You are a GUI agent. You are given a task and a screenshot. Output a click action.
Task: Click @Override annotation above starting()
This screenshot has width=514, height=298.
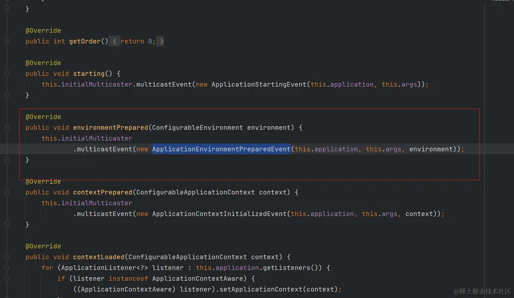coord(43,63)
